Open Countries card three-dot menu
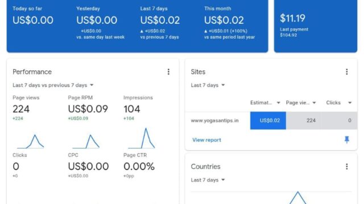 tap(347, 167)
